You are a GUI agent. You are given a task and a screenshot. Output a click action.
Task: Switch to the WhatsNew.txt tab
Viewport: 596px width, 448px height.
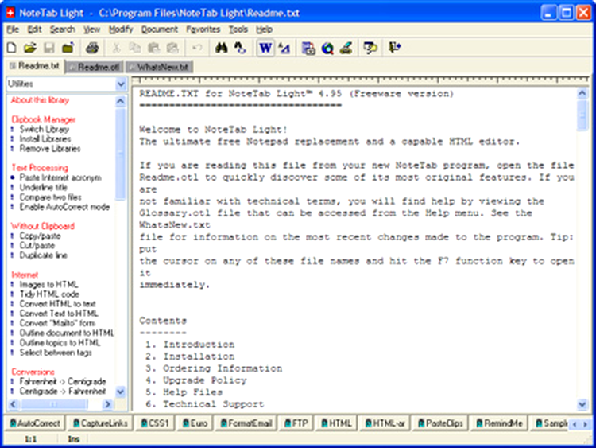click(x=159, y=68)
